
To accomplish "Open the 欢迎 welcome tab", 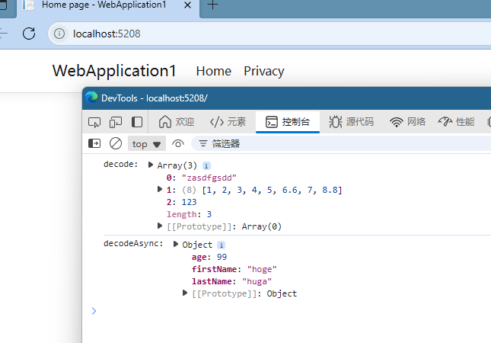I will coord(177,122).
